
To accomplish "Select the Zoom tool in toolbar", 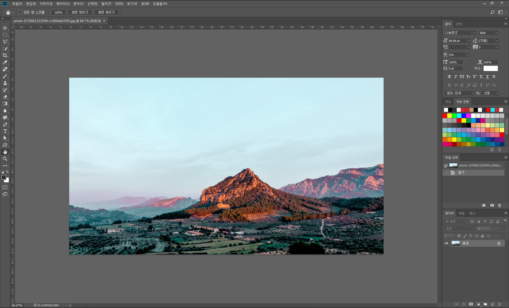I will pyautogui.click(x=5, y=159).
